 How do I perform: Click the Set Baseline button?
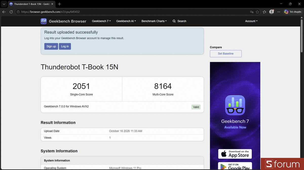[x=226, y=54]
